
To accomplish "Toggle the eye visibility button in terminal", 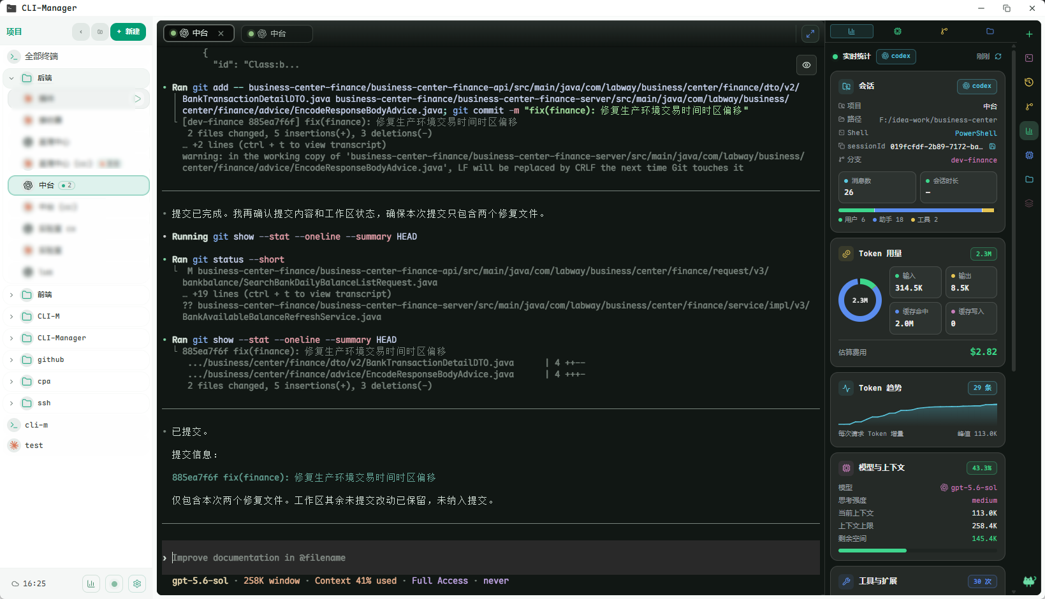I will point(807,65).
